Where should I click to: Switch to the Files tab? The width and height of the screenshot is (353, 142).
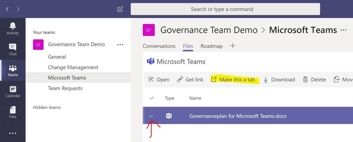point(188,46)
